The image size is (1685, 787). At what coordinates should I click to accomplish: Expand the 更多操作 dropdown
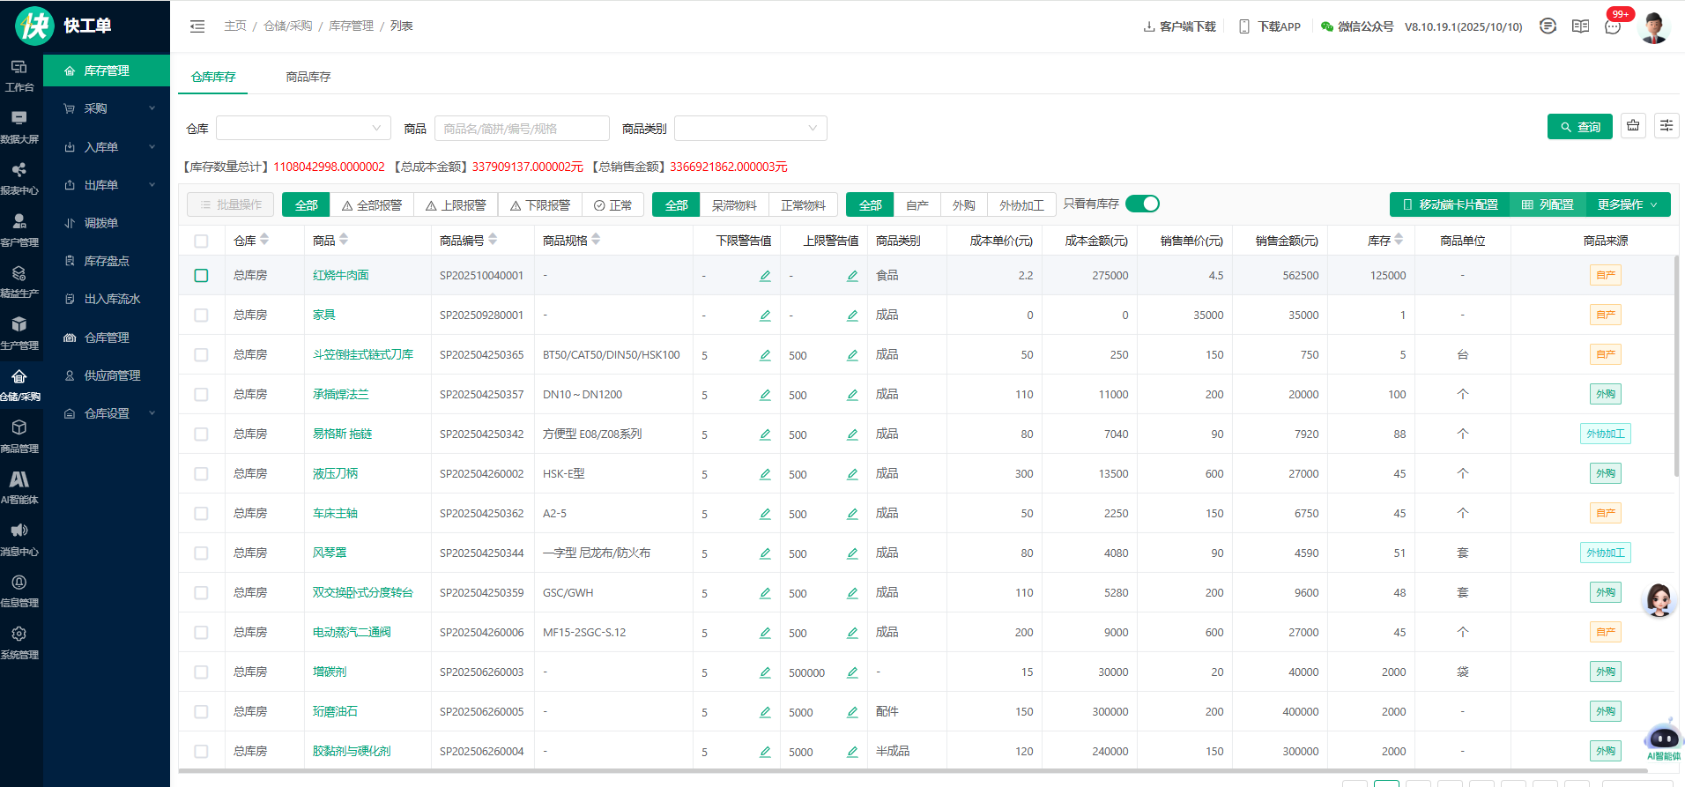pos(1627,204)
